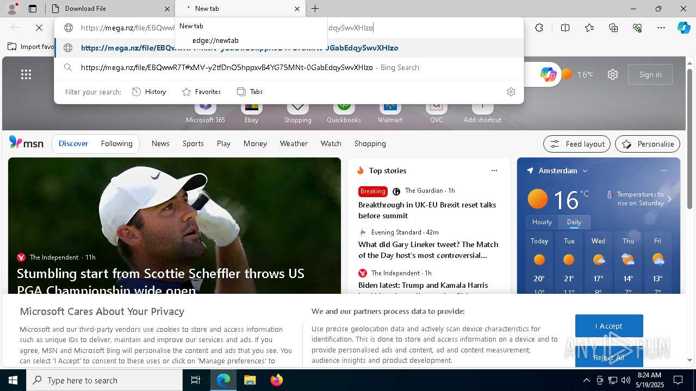The image size is (696, 391).
Task: Select the Discover feed tab
Action: coord(73,143)
